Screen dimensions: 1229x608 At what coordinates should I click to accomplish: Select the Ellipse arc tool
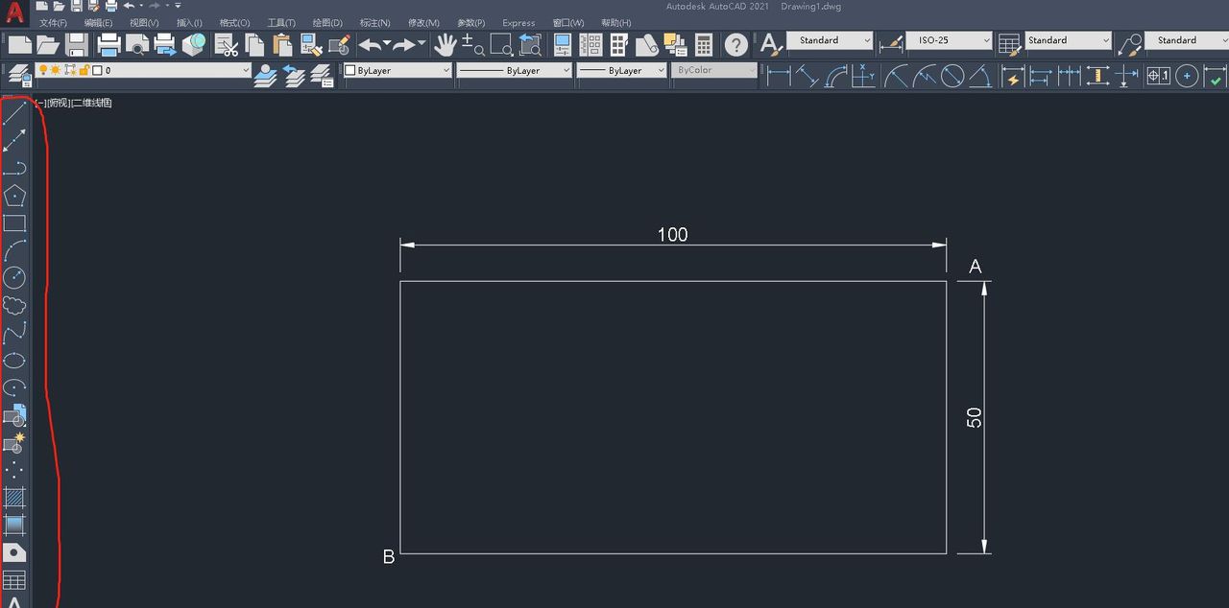click(x=14, y=388)
